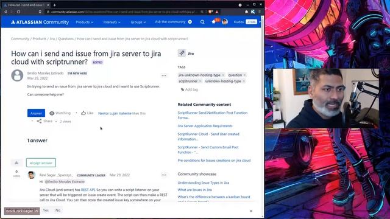Open Ravi Sagar _Sparxsys_ profile name link

click(56, 175)
